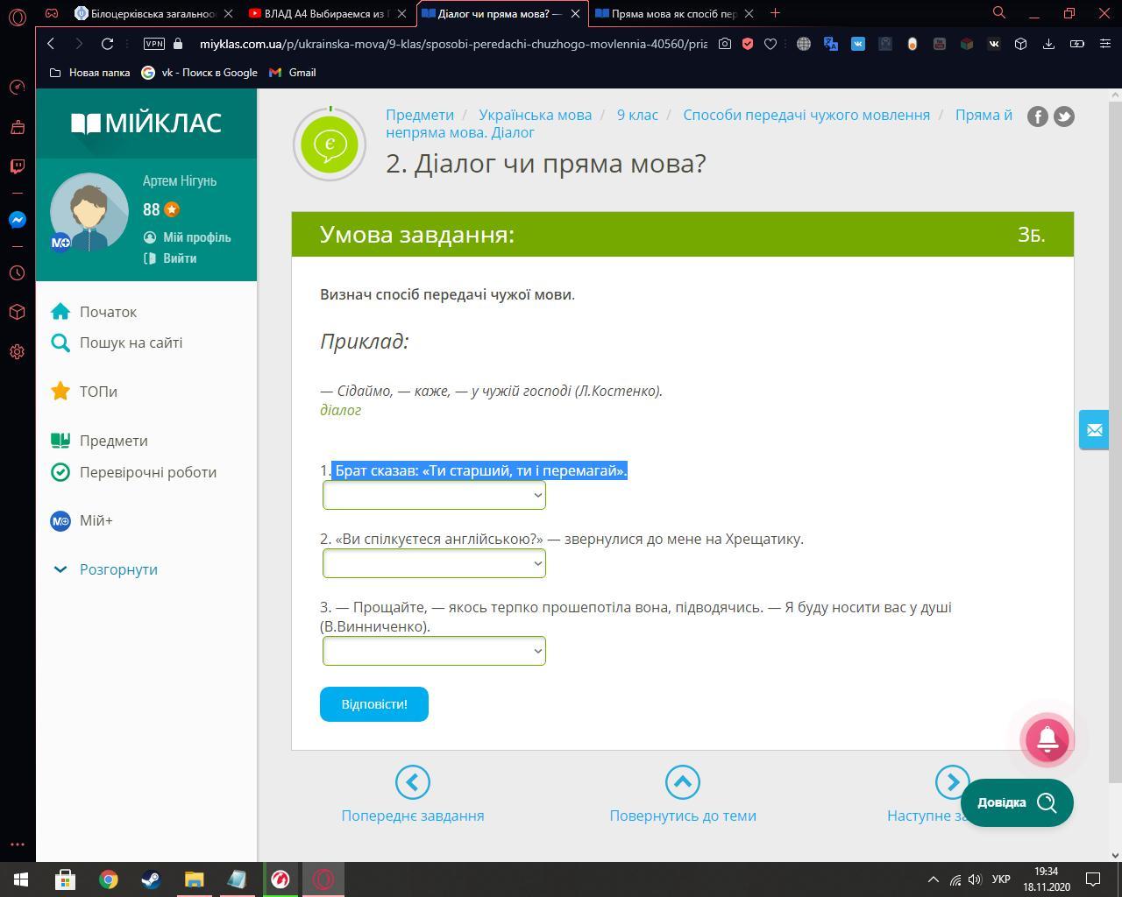Click the page vertical scrollbar
Screen dimensions: 1122x897
[x=1114, y=438]
